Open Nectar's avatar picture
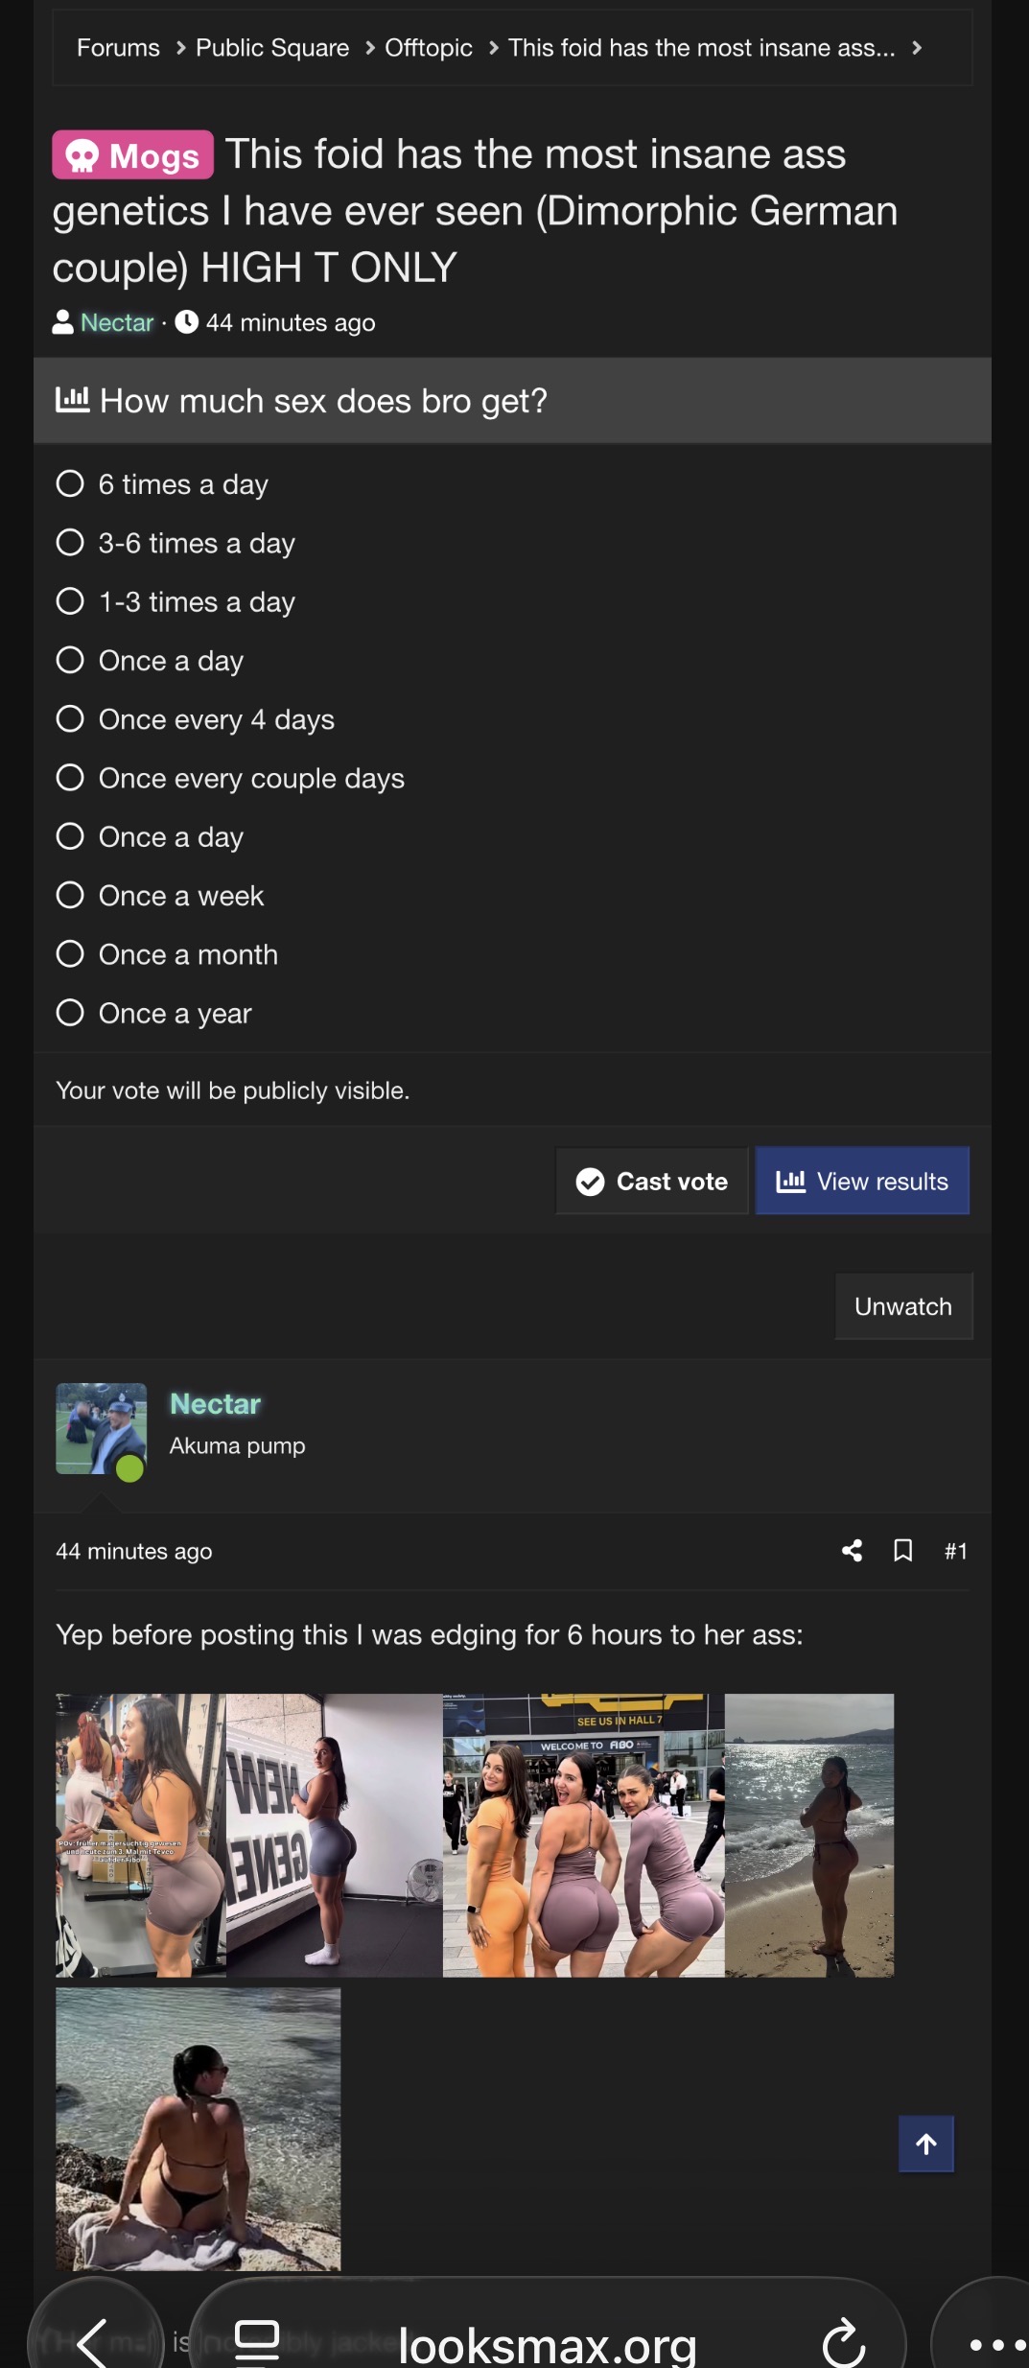The height and width of the screenshot is (2368, 1029). tap(101, 1428)
